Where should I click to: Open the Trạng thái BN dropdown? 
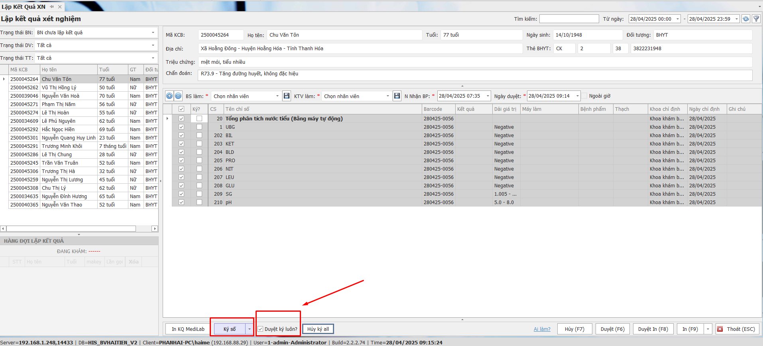tap(153, 33)
